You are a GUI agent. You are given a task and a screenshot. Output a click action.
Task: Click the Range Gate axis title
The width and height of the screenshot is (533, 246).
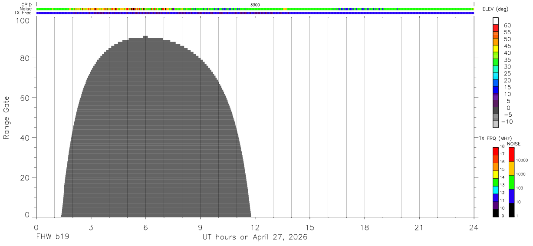coord(7,118)
